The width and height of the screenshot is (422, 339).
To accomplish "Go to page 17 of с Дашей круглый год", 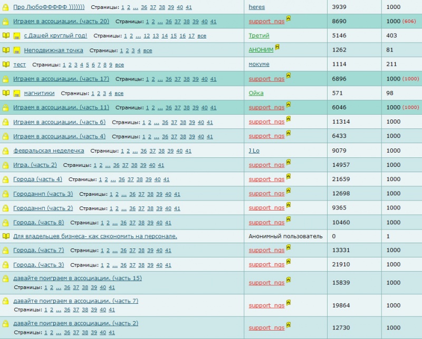I will pos(191,36).
